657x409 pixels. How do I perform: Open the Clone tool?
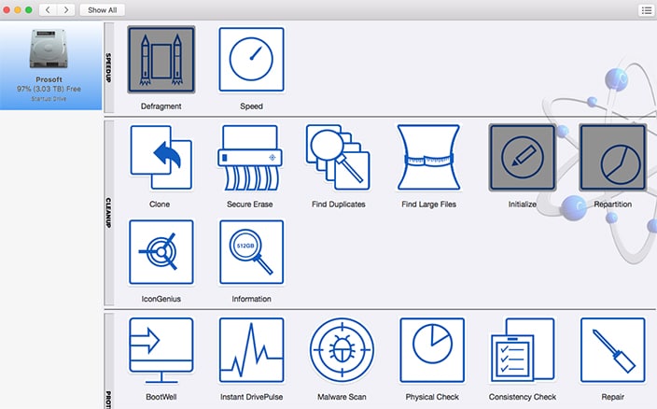pos(161,157)
